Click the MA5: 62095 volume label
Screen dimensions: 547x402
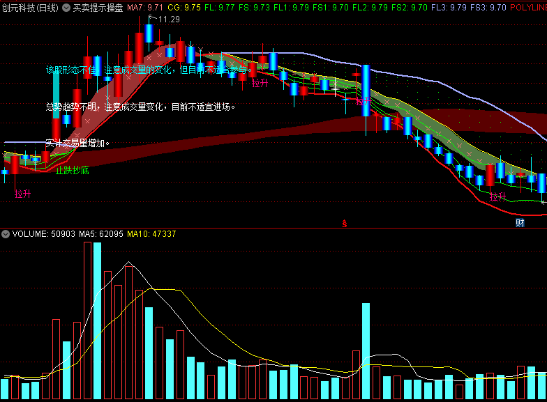point(100,234)
